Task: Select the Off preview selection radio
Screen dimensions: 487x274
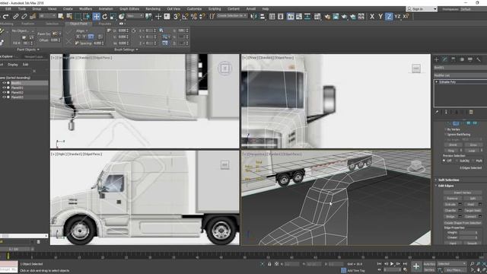Action: click(x=444, y=161)
